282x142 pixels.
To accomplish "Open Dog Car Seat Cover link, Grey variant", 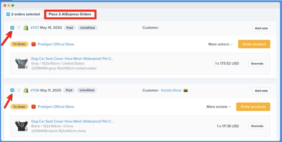I will pyautogui.click(x=72, y=58).
